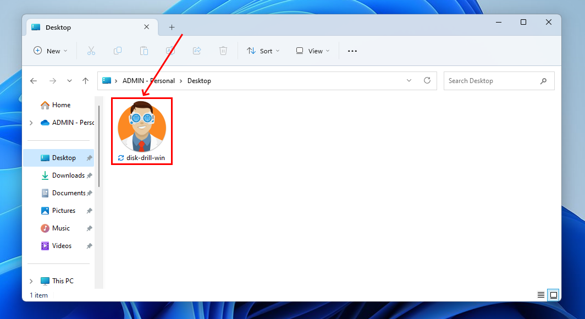Open the three-dot See more menu

coord(352,51)
